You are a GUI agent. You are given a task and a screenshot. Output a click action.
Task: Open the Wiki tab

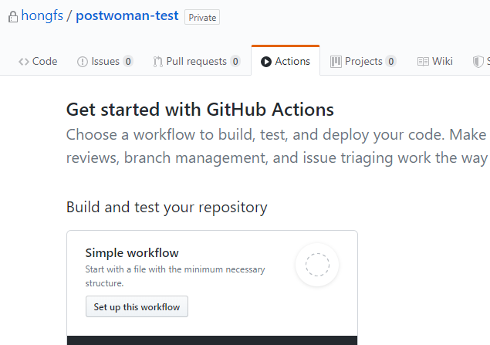(435, 61)
